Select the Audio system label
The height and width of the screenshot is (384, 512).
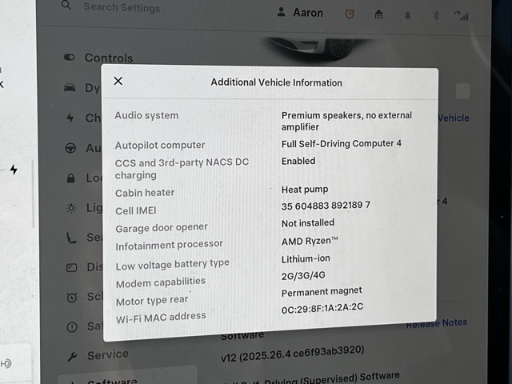[146, 115]
